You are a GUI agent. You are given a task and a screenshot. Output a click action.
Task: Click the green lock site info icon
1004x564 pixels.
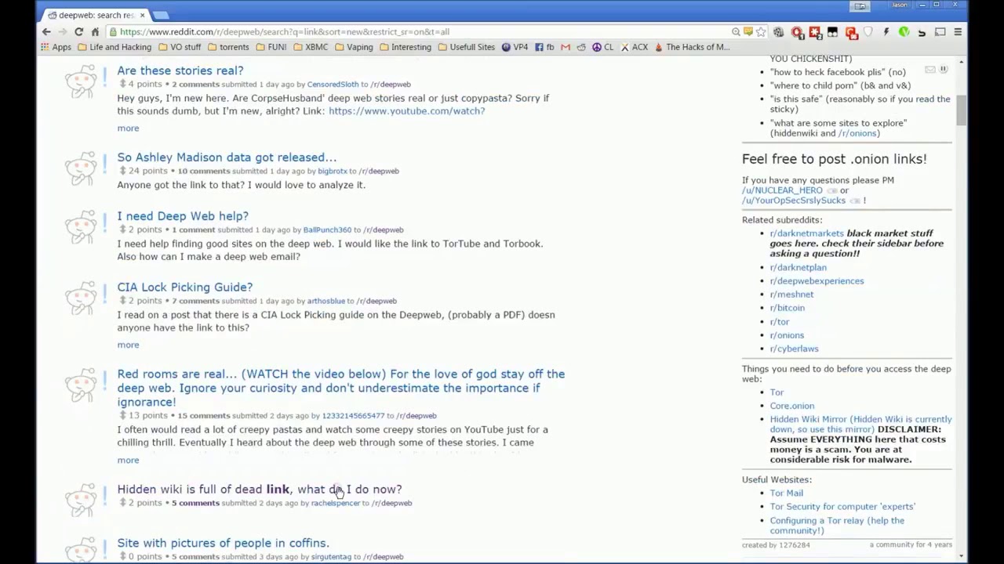114,32
